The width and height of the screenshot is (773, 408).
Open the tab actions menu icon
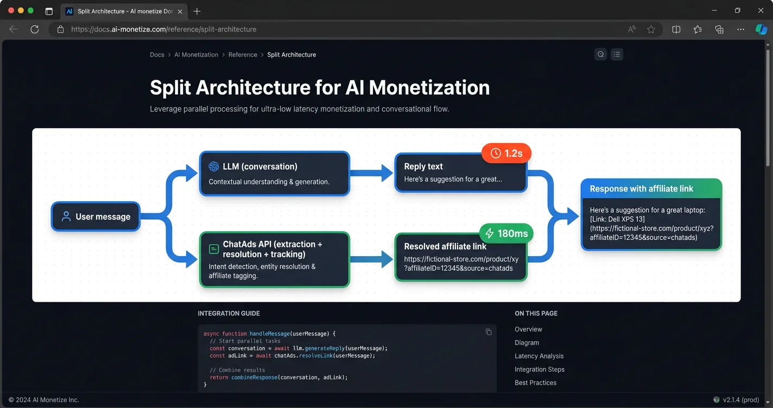click(49, 11)
